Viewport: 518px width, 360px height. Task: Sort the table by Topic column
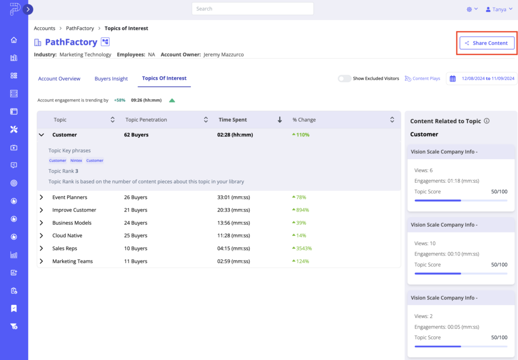112,120
